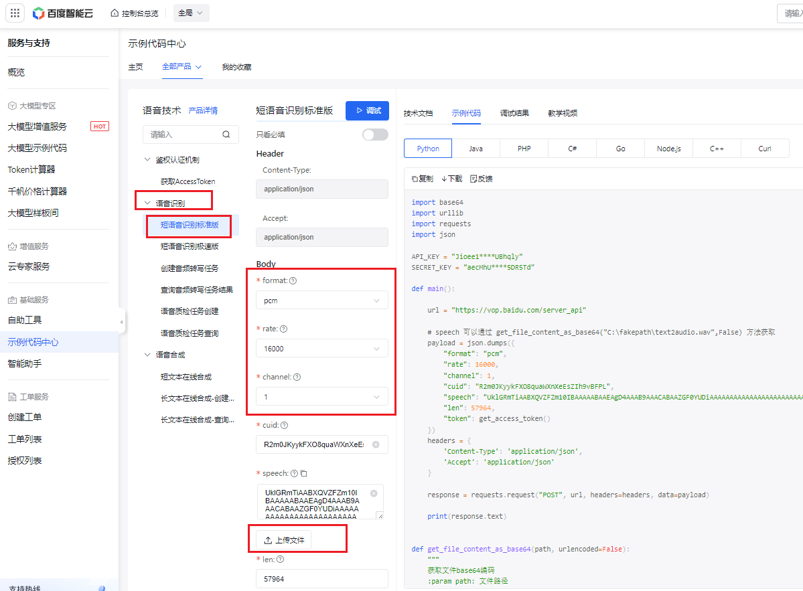The image size is (803, 591).
Task: Click the help icon beside rate
Action: coord(284,329)
